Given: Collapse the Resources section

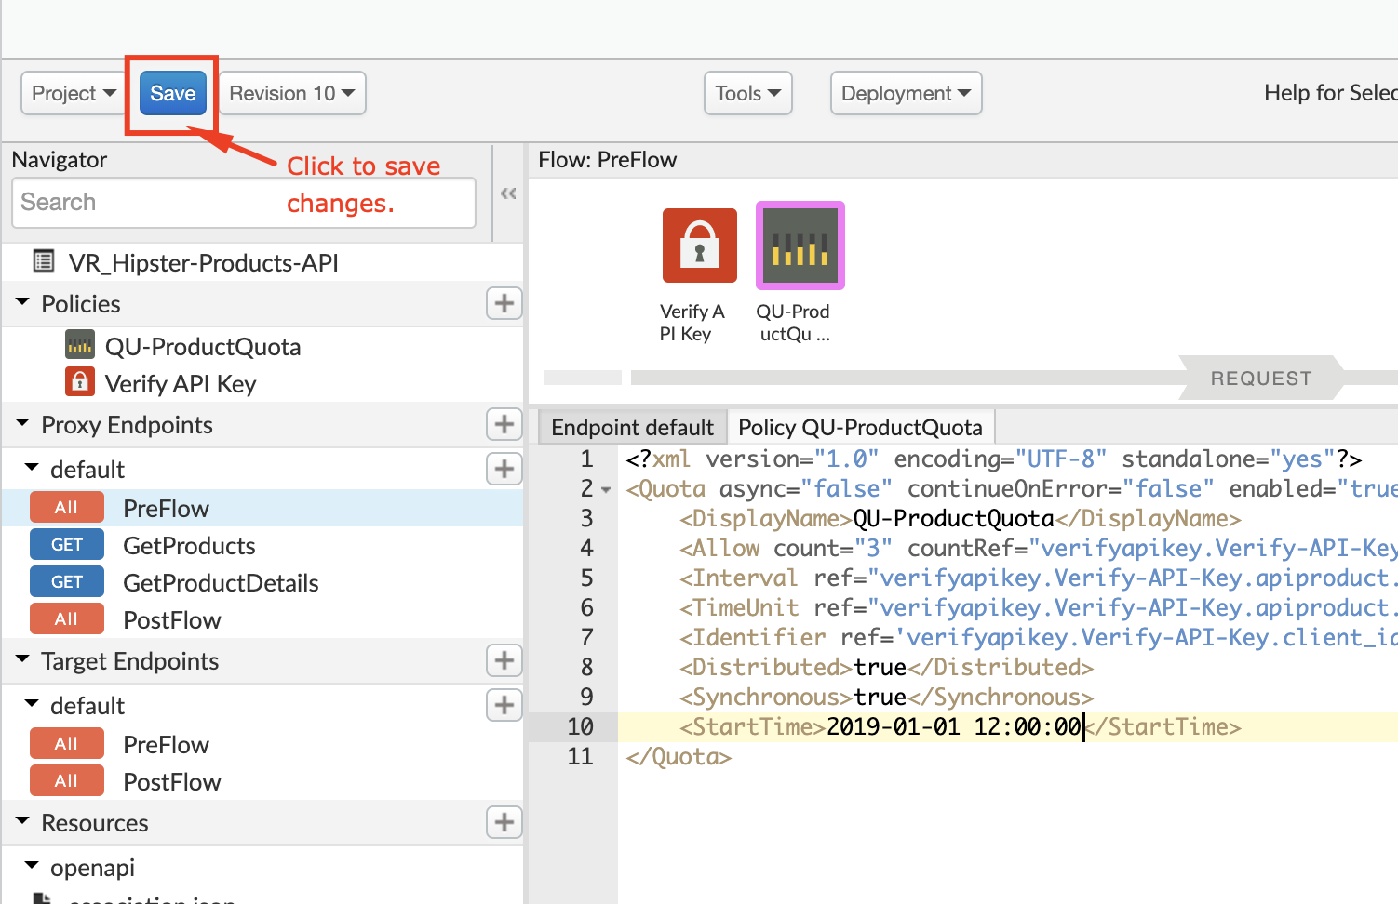Looking at the screenshot, I should [x=22, y=821].
